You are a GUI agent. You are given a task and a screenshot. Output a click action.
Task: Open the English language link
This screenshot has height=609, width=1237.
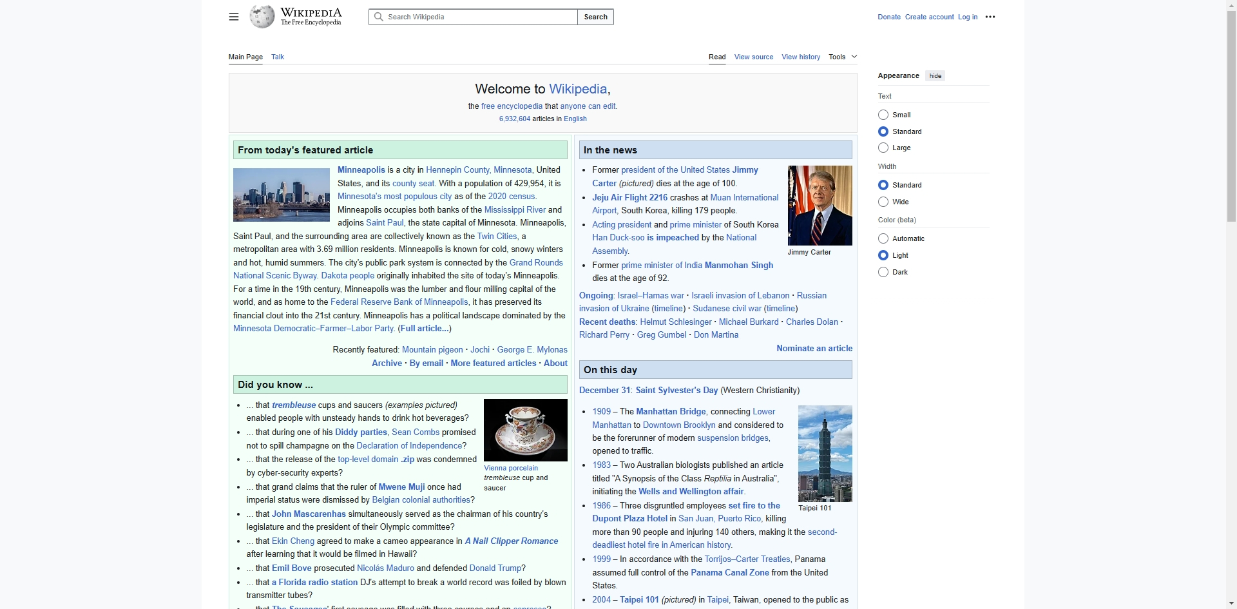coord(575,119)
